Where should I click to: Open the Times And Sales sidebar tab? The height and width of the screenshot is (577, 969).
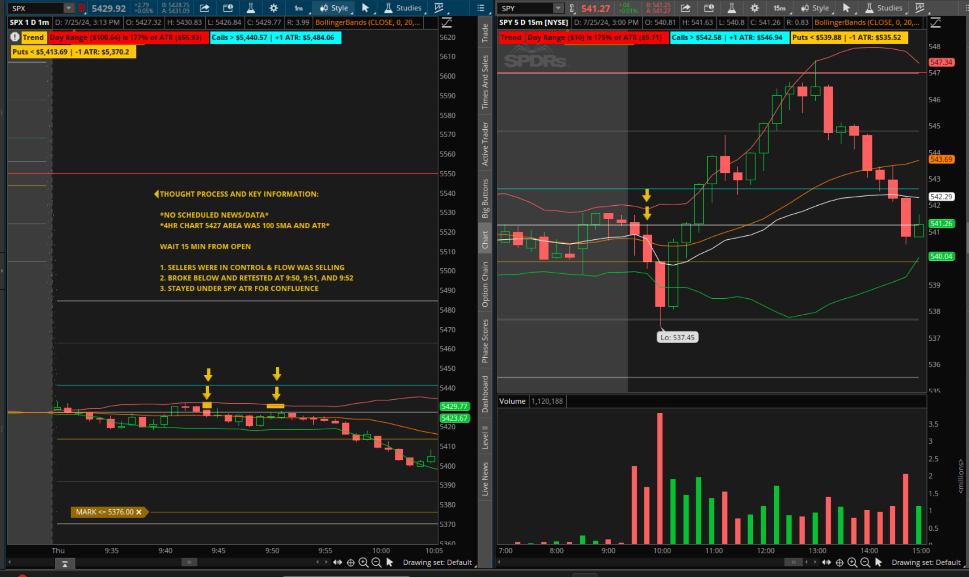tap(485, 82)
